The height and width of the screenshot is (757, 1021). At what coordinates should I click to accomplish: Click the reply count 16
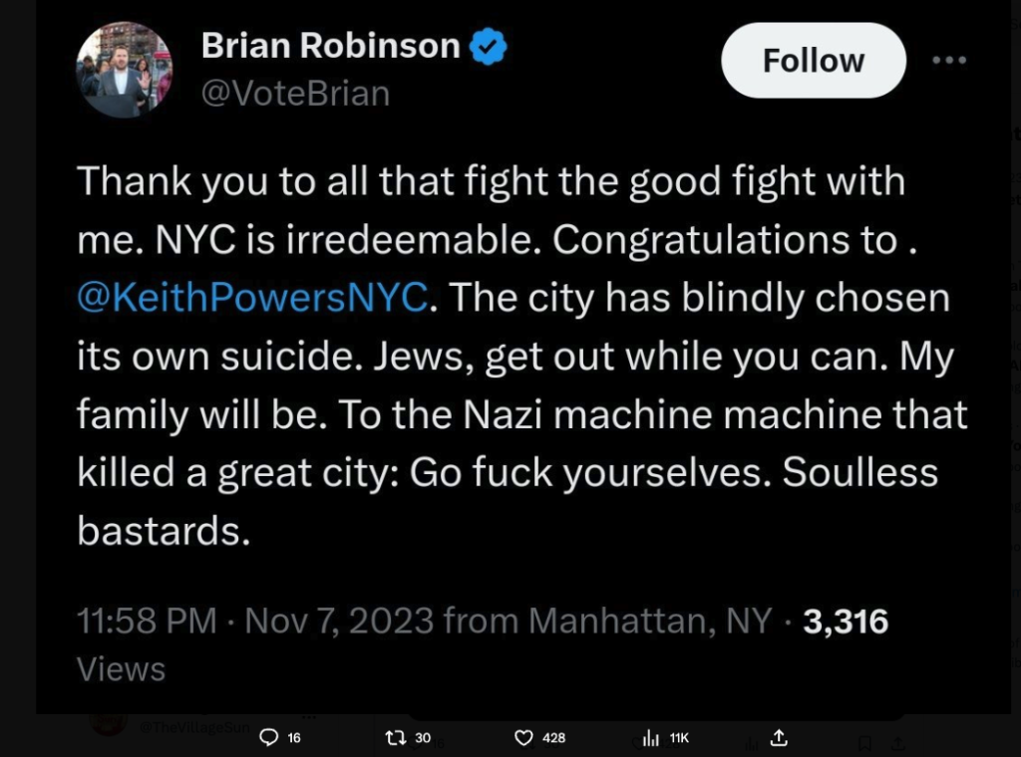tap(294, 738)
